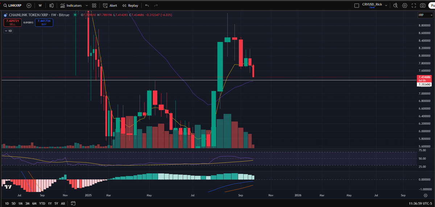
Task: Select the 6M date range
Action: [34, 203]
